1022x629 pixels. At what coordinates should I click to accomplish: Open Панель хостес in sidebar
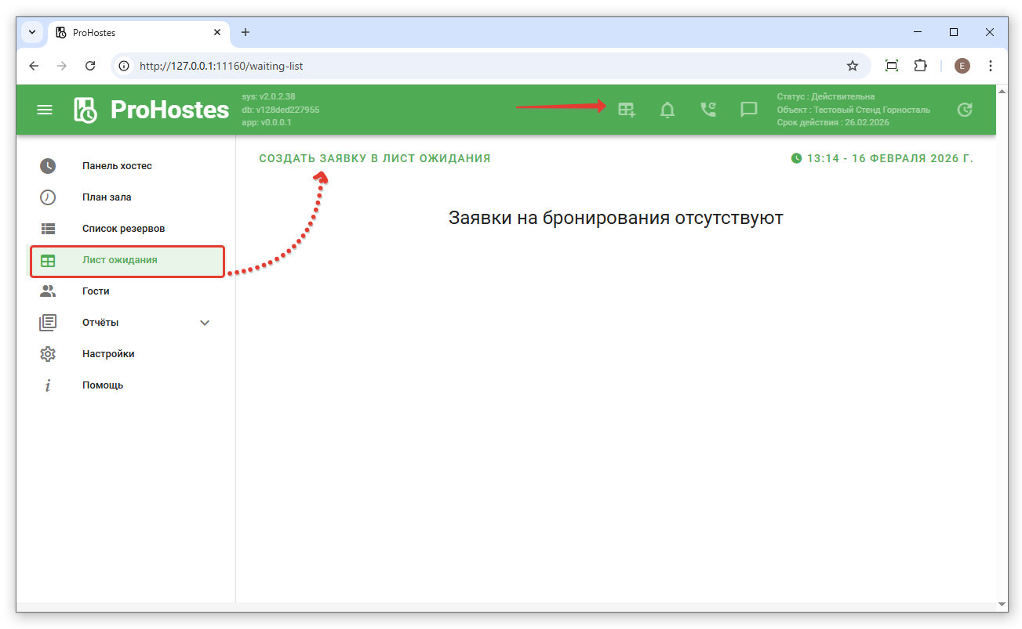[x=117, y=166]
